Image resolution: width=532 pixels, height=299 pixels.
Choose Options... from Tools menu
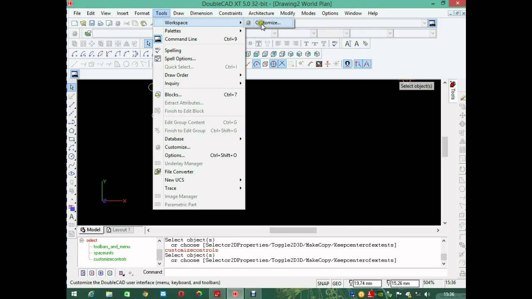199,155
